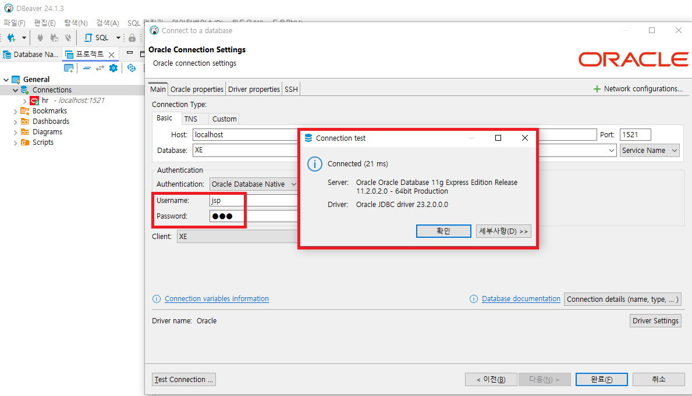Close the 프로젝트 tab

click(112, 55)
